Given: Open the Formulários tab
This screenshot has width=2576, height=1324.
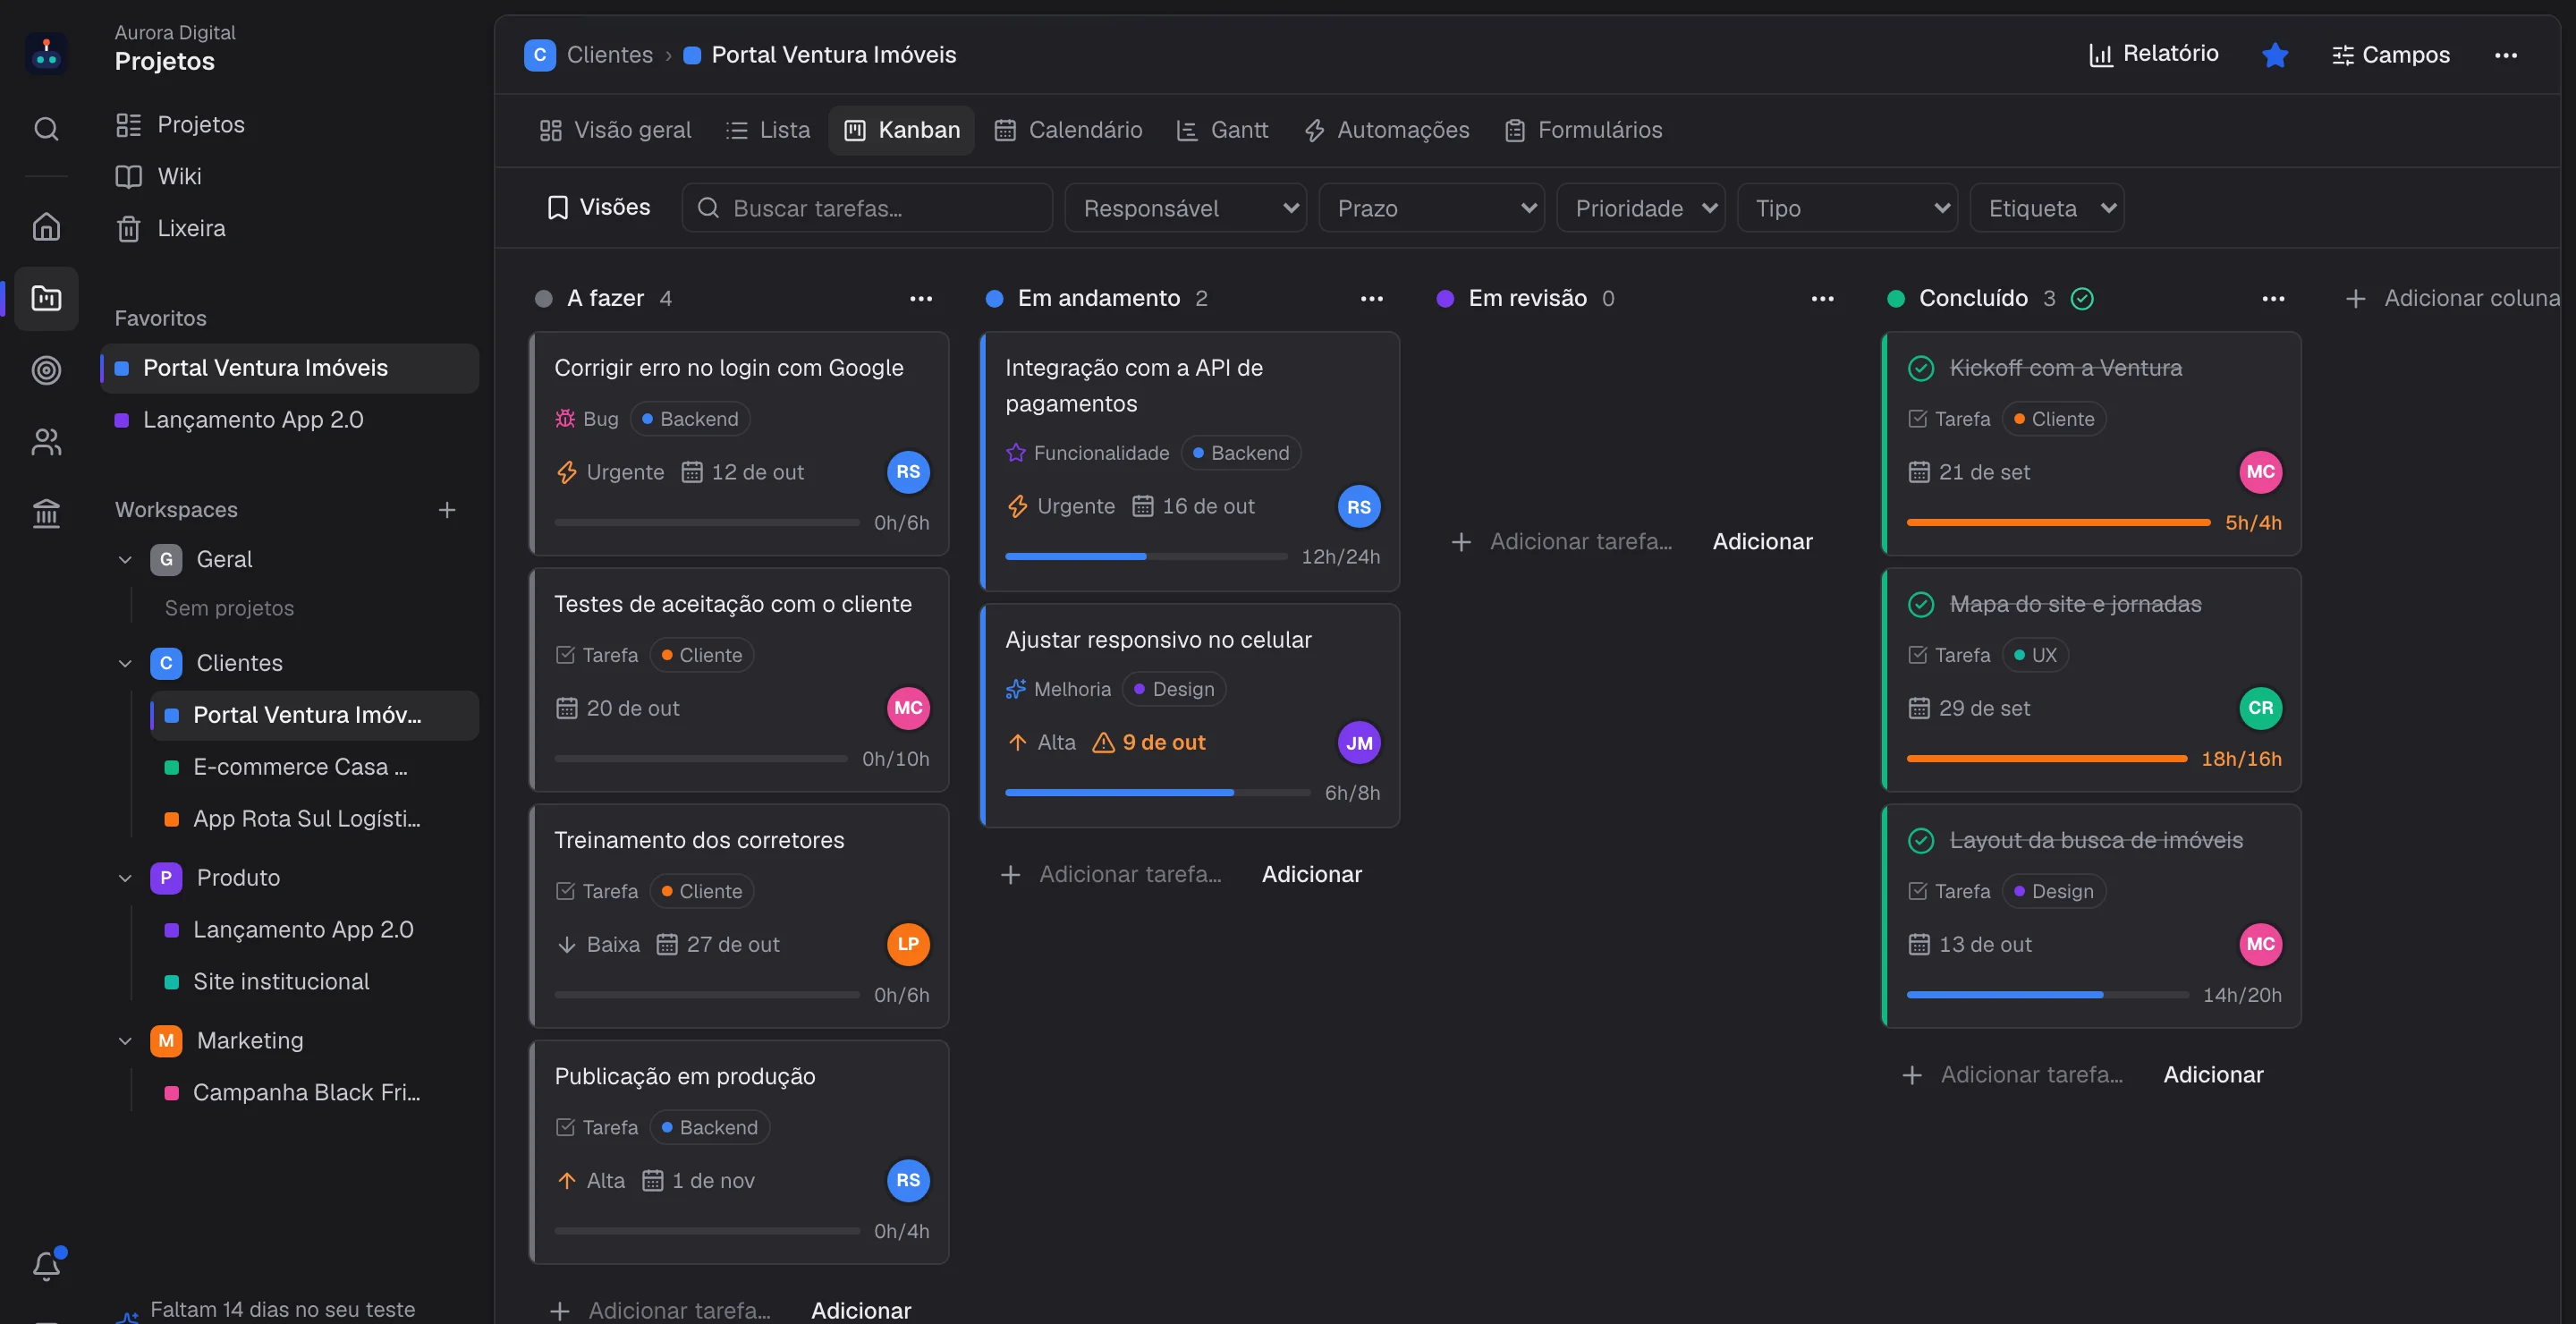Looking at the screenshot, I should (x=1584, y=130).
